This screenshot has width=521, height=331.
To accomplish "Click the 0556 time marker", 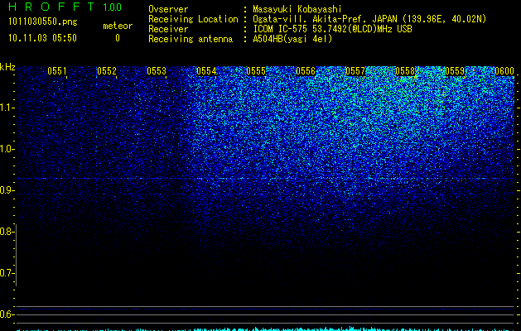I will (306, 71).
